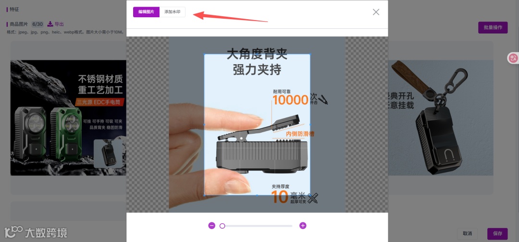Select the top-left crop corner handle

(x=204, y=54)
